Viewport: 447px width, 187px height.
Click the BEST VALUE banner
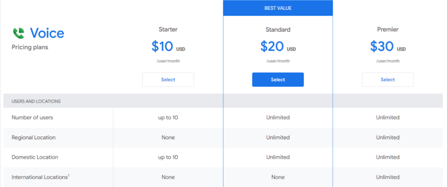pyautogui.click(x=278, y=8)
